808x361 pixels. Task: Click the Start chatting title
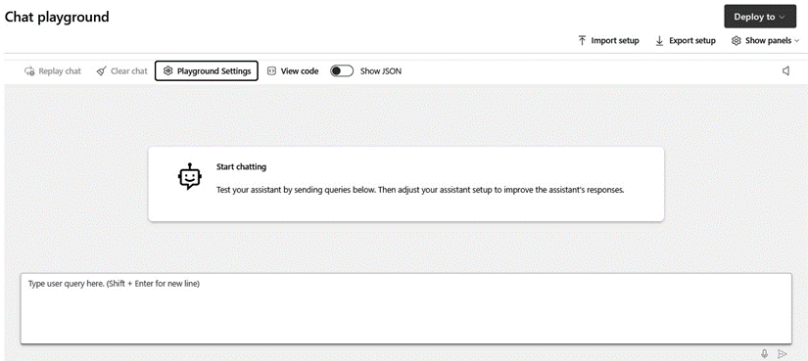point(241,167)
